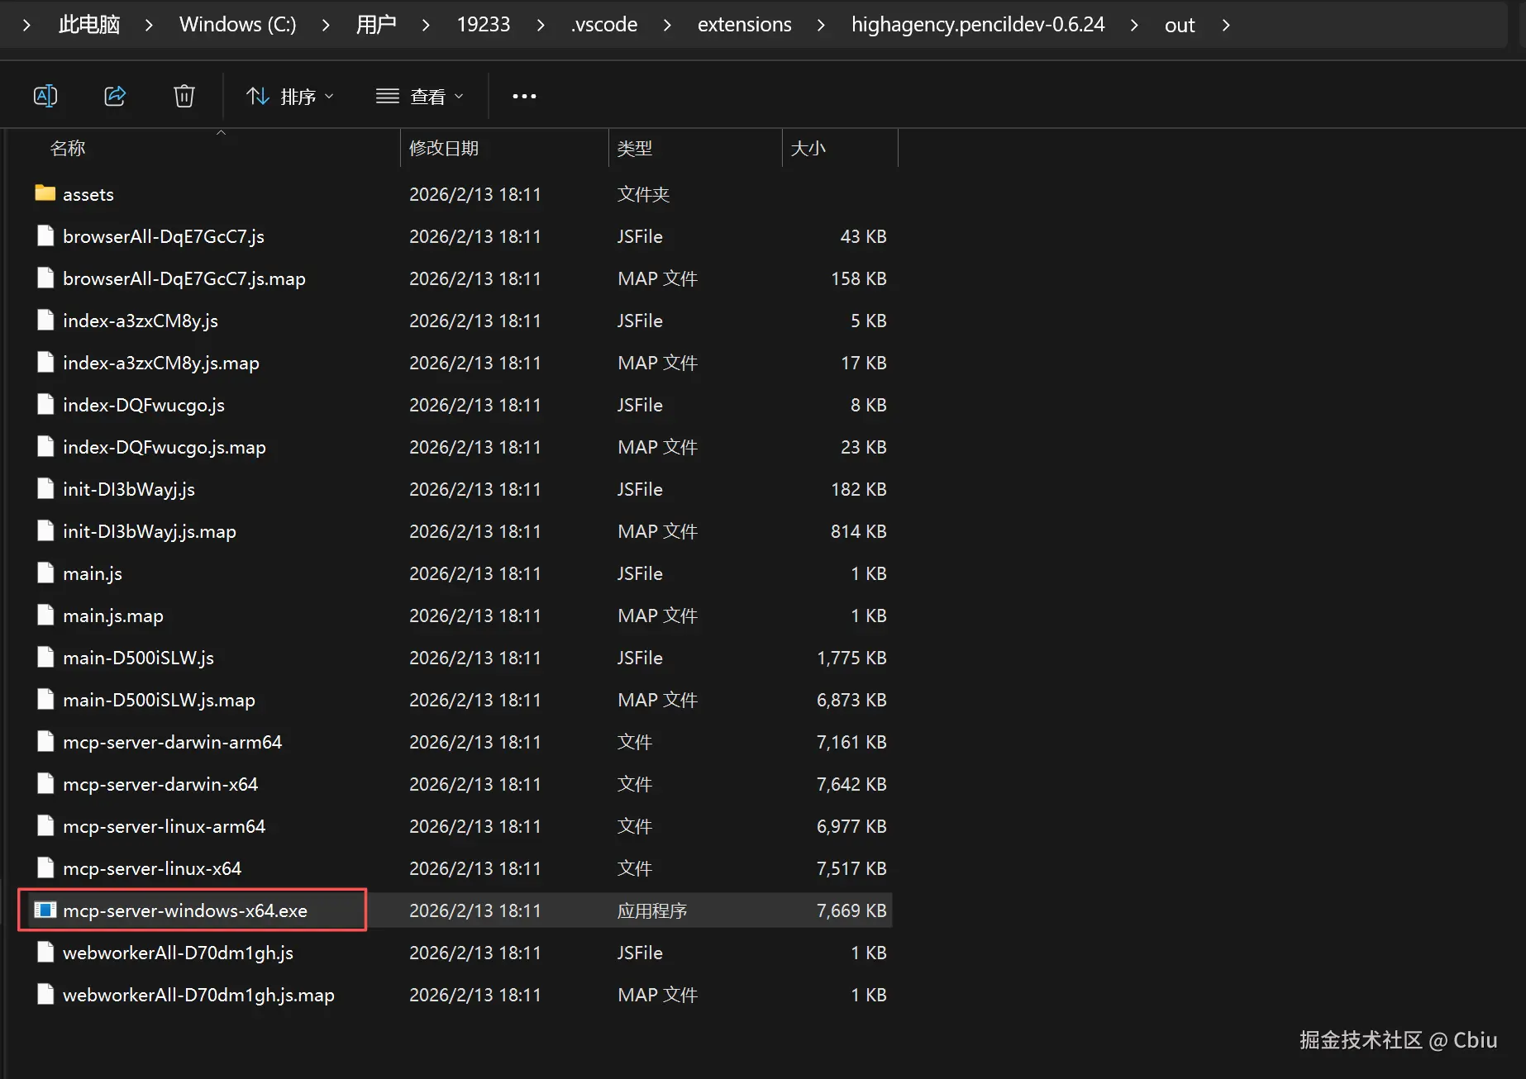Select the init-DI3bWayj.js.map file name
The width and height of the screenshot is (1526, 1079).
pyautogui.click(x=150, y=531)
